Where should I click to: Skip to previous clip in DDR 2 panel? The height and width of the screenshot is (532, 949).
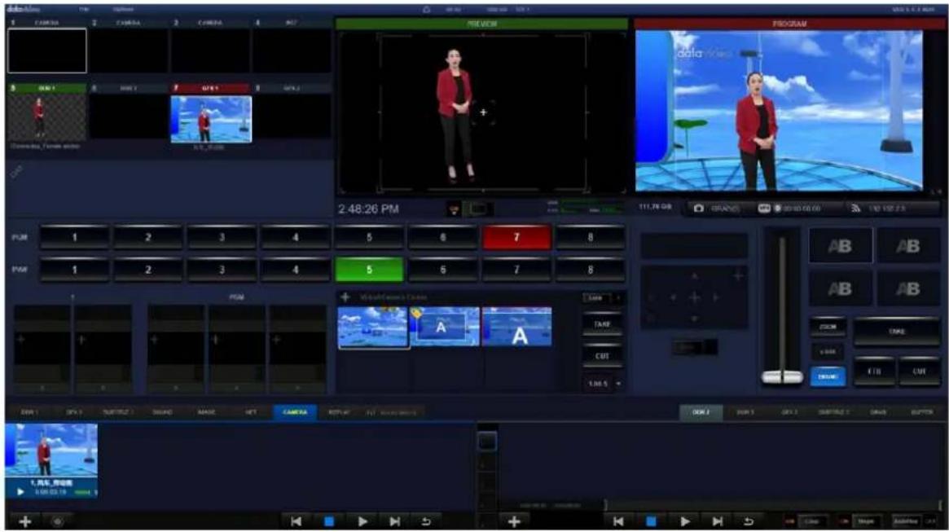pos(618,521)
